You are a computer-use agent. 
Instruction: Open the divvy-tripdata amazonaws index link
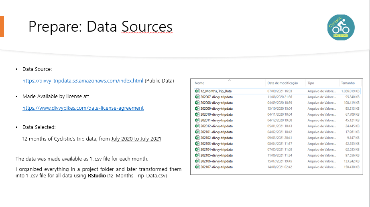(x=83, y=80)
